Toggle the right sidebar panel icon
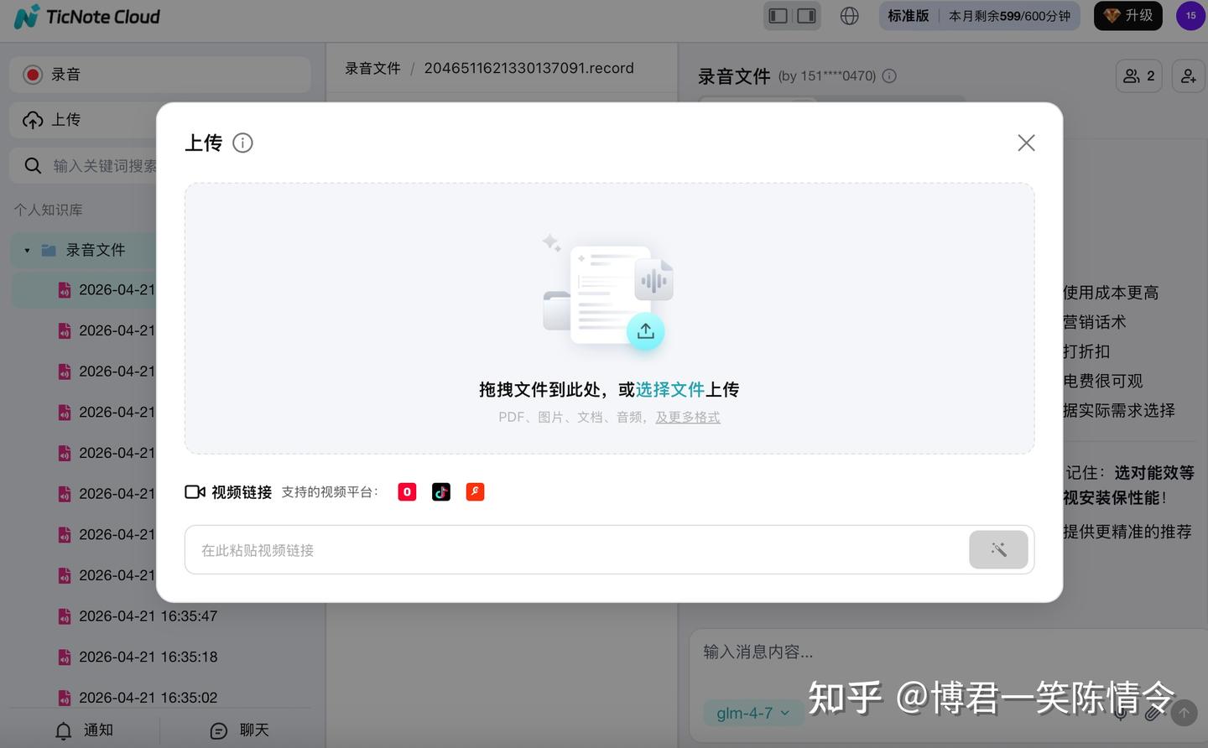 [806, 16]
